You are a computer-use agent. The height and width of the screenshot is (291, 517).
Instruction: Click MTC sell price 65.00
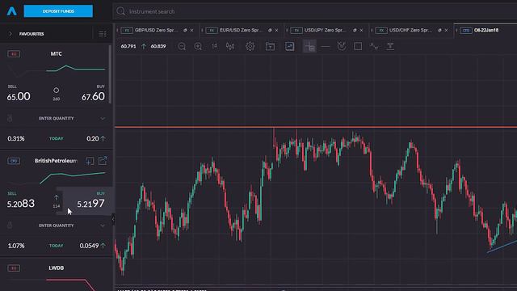19,96
